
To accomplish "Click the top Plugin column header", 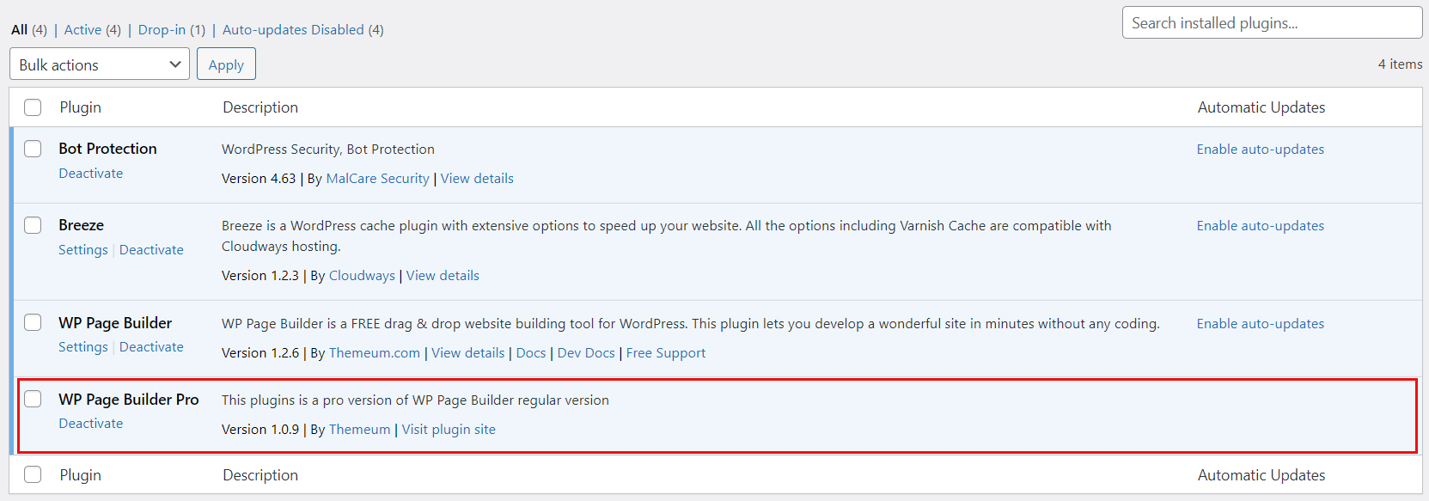I will pos(81,107).
